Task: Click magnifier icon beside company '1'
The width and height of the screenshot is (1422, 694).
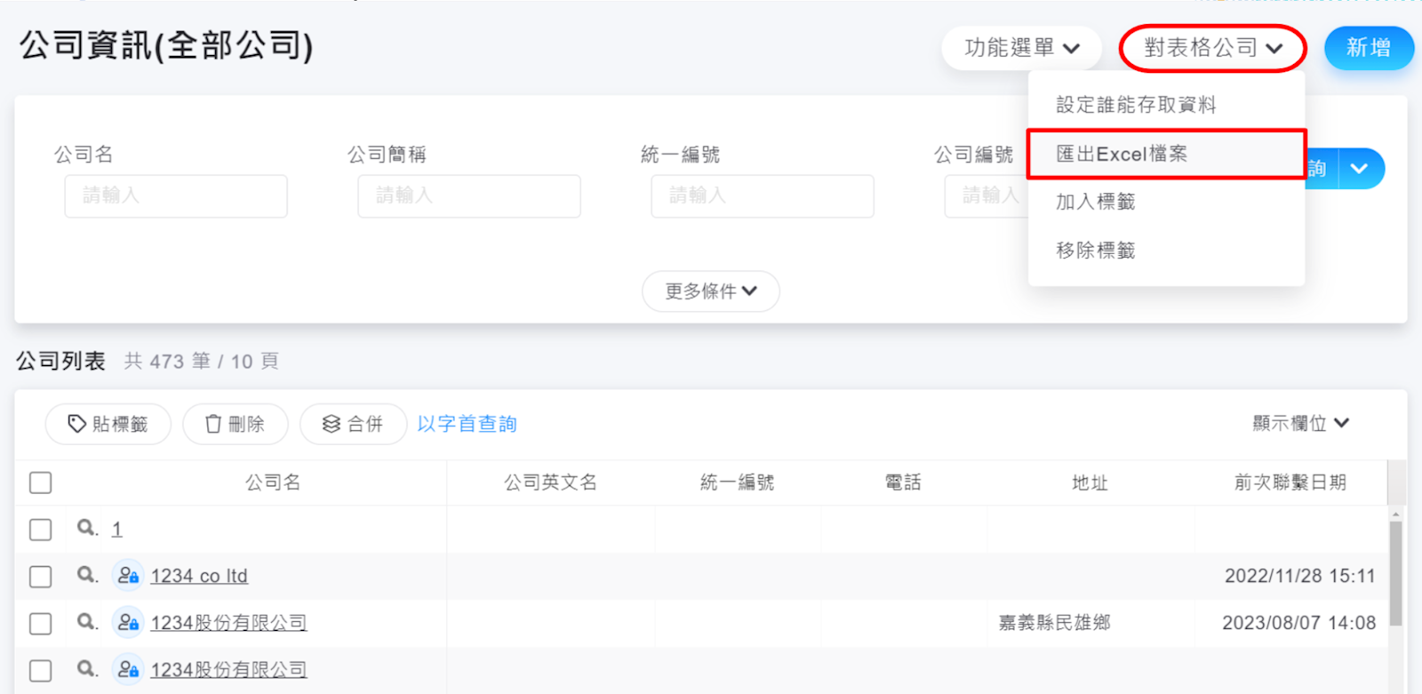Action: [86, 528]
